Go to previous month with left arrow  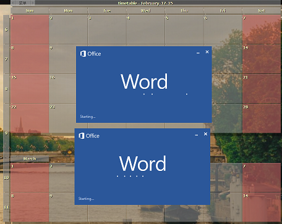click(x=13, y=2)
